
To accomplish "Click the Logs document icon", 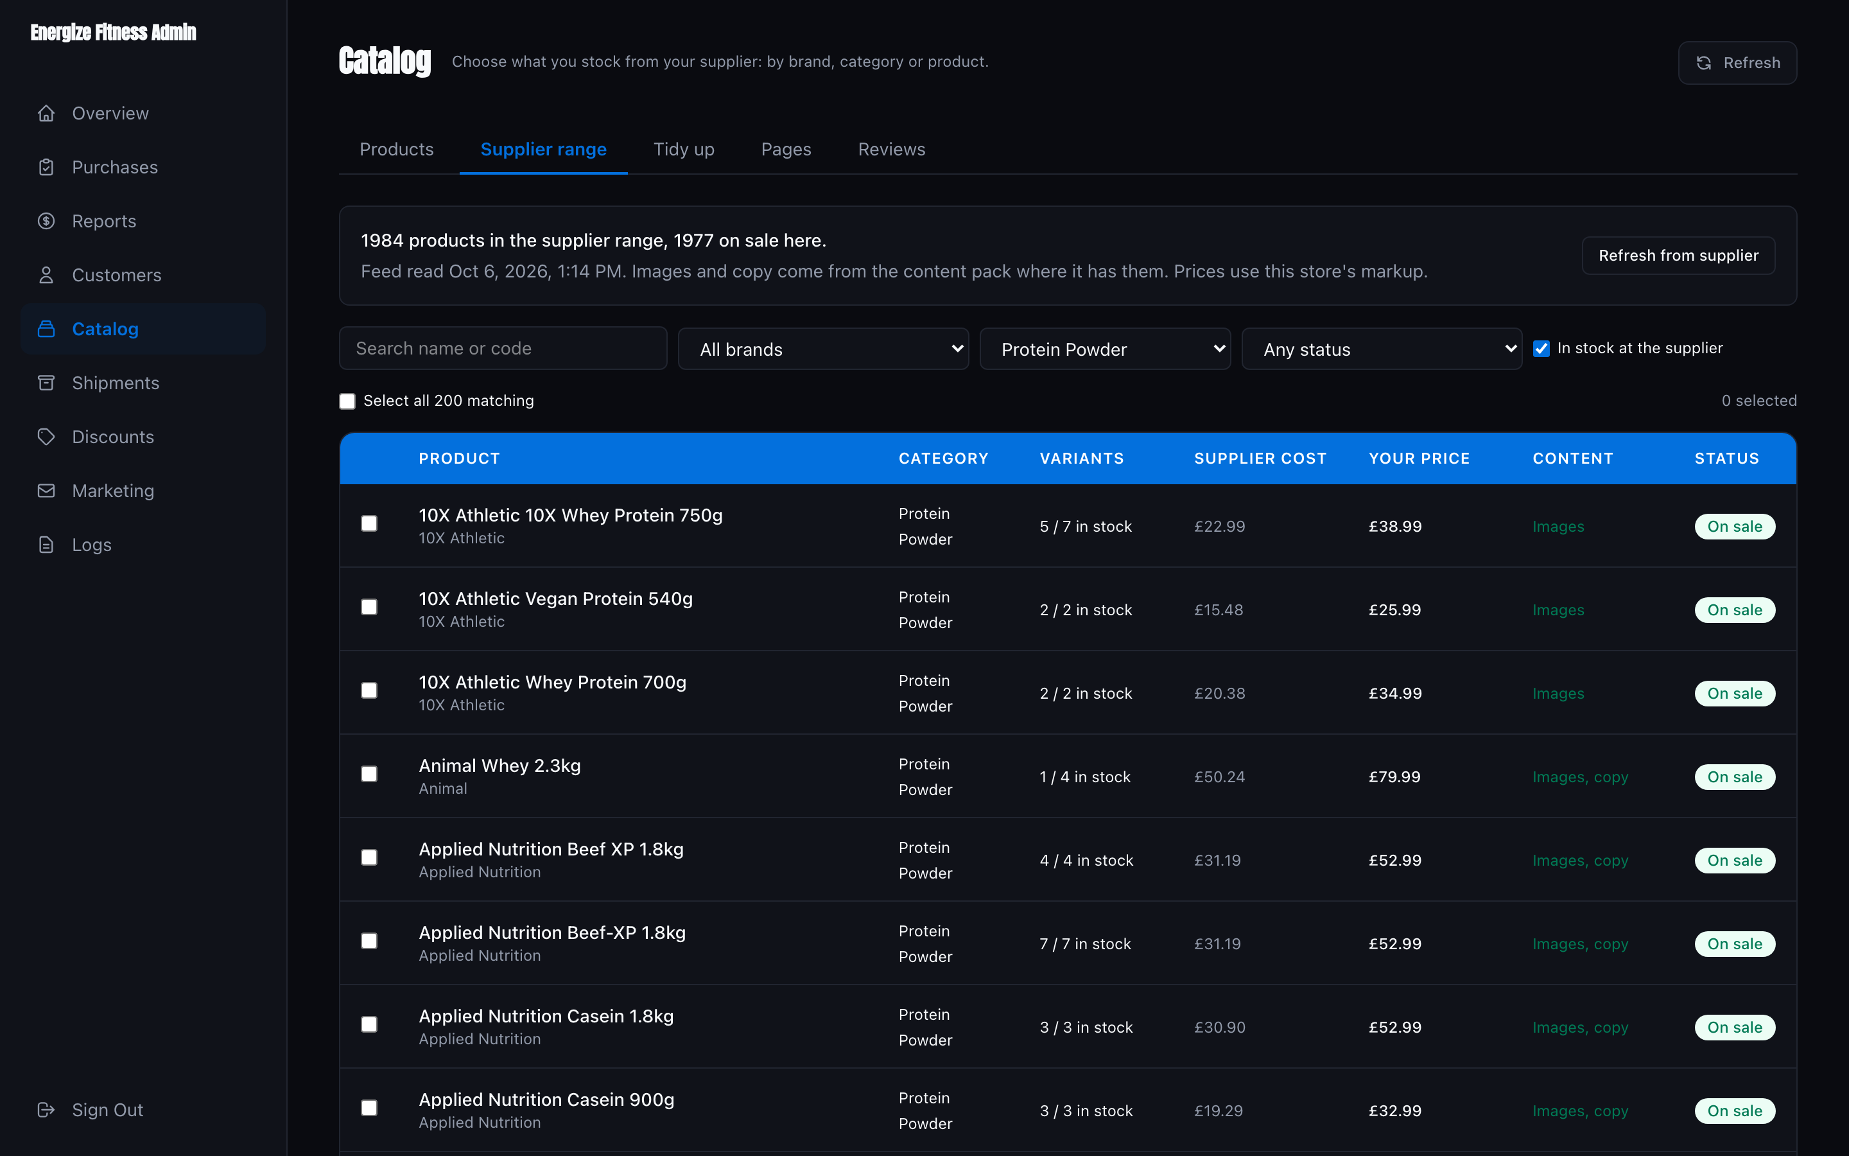I will (46, 545).
